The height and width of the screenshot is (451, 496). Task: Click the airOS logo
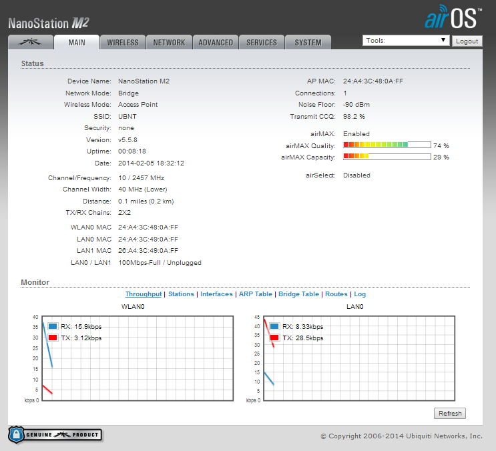click(453, 17)
